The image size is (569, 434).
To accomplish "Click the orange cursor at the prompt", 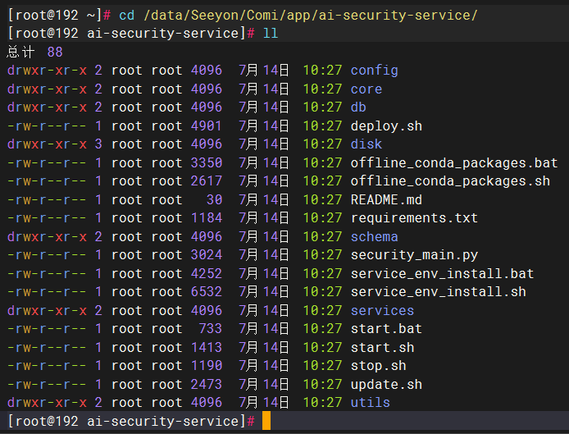I will (x=266, y=421).
